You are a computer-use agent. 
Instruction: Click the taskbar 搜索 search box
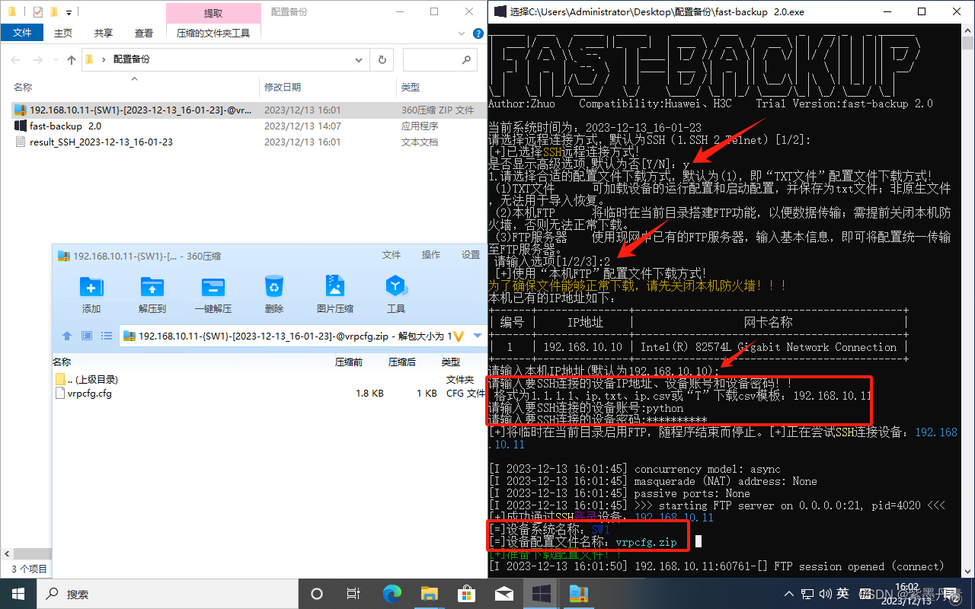tap(167, 594)
